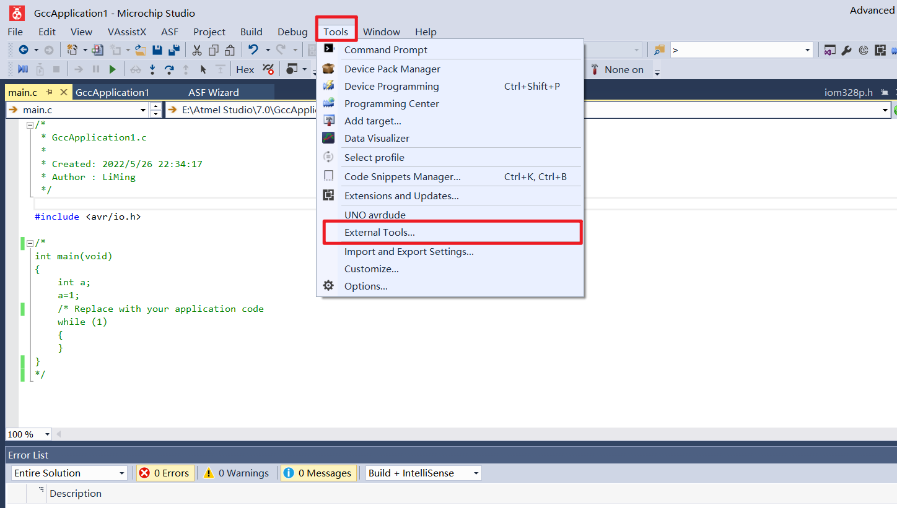The image size is (897, 508).
Task: Switch to the GccApplication1 tab
Action: pyautogui.click(x=113, y=92)
